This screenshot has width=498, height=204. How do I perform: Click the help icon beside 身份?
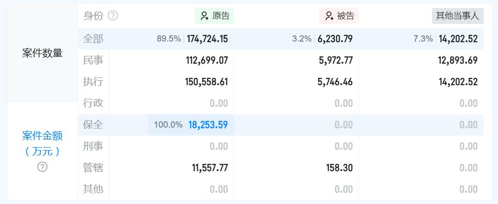point(113,16)
